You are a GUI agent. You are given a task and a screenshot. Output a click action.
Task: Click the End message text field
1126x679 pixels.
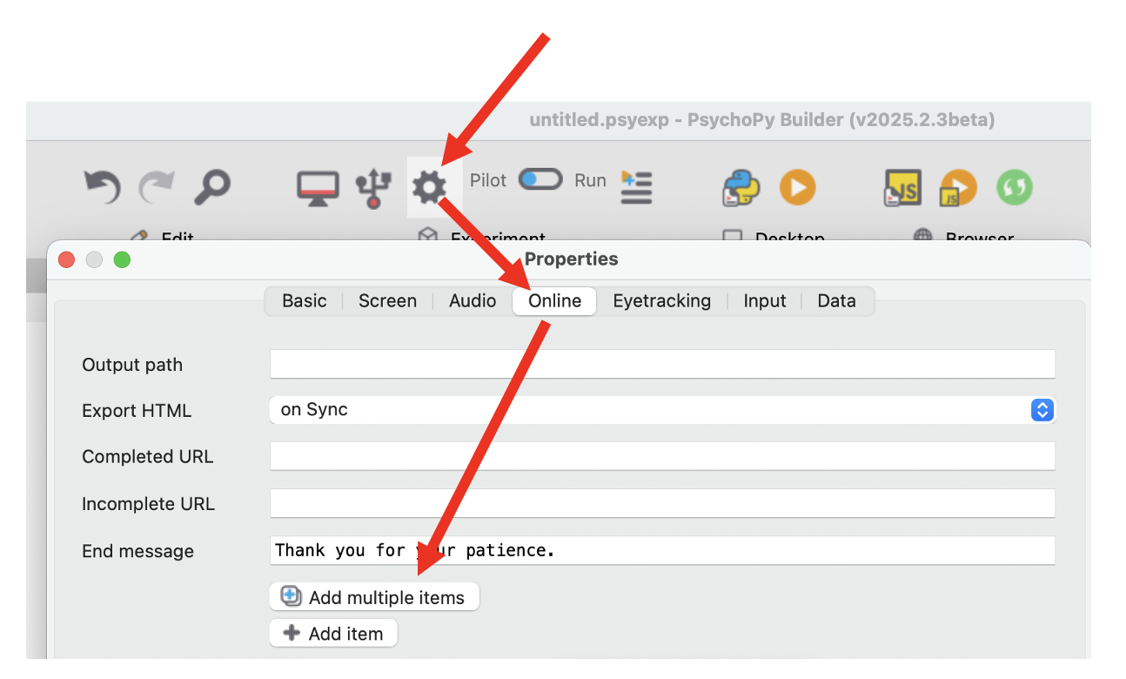click(662, 550)
